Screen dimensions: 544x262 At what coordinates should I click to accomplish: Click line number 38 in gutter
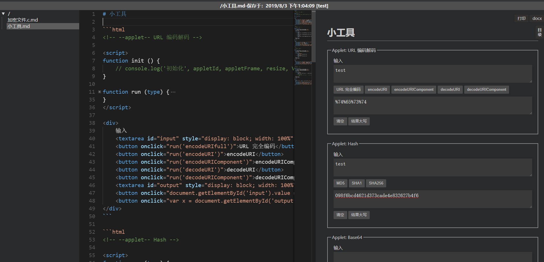coord(92,123)
